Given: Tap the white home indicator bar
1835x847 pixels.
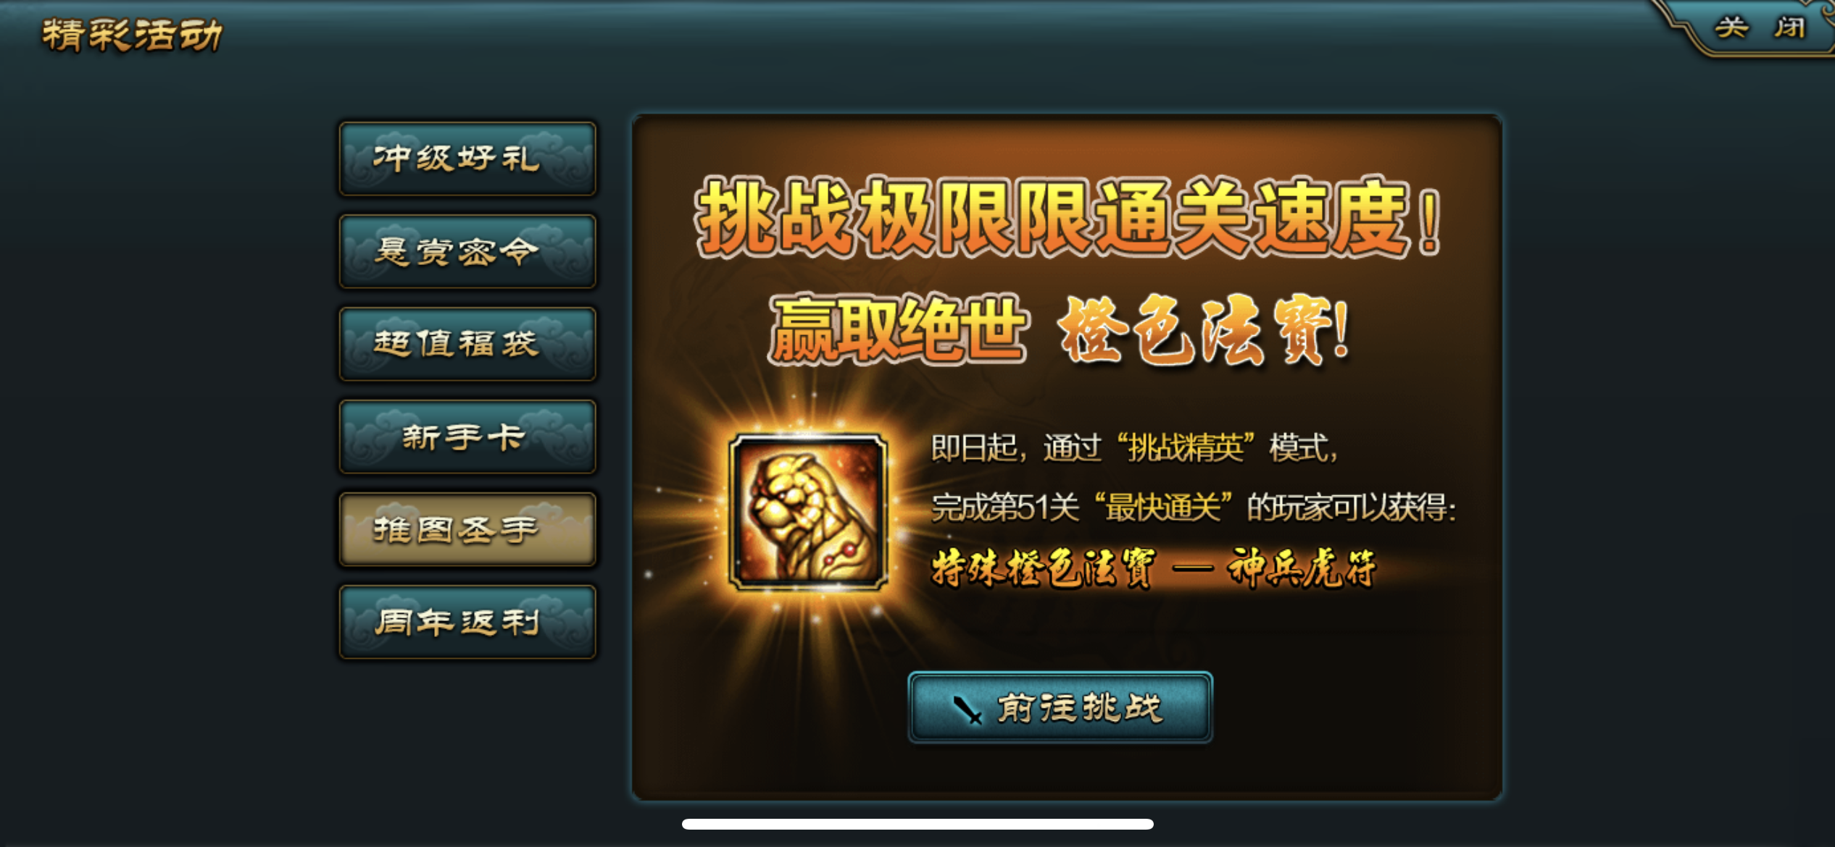Looking at the screenshot, I should (x=917, y=824).
